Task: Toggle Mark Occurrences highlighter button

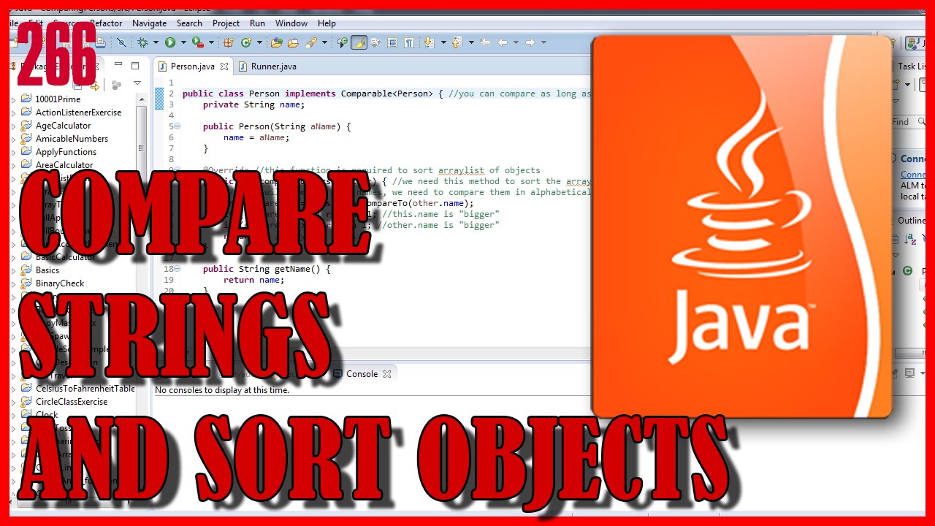Action: (359, 42)
